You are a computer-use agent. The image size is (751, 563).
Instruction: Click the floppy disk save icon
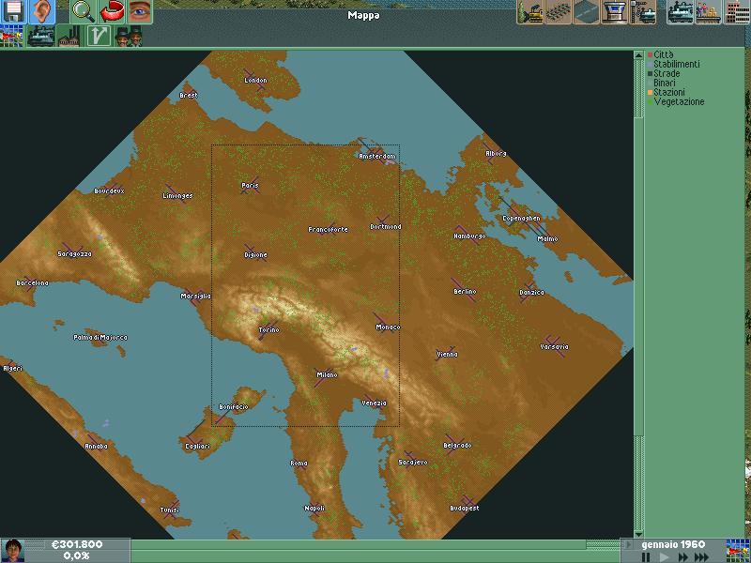click(13, 12)
